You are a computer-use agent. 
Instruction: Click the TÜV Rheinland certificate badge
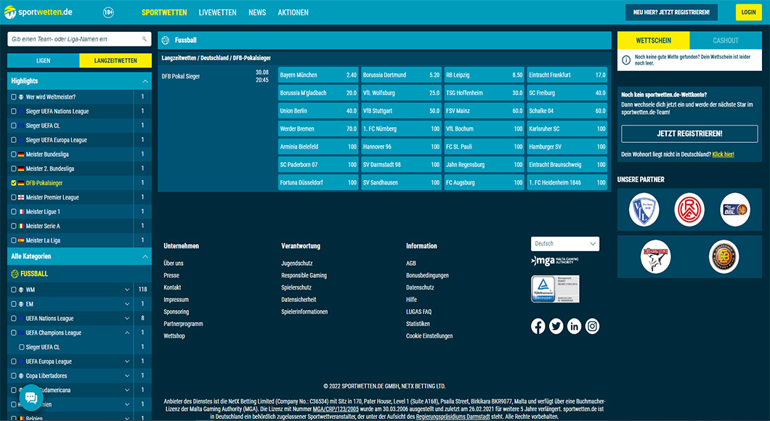pyautogui.click(x=555, y=288)
